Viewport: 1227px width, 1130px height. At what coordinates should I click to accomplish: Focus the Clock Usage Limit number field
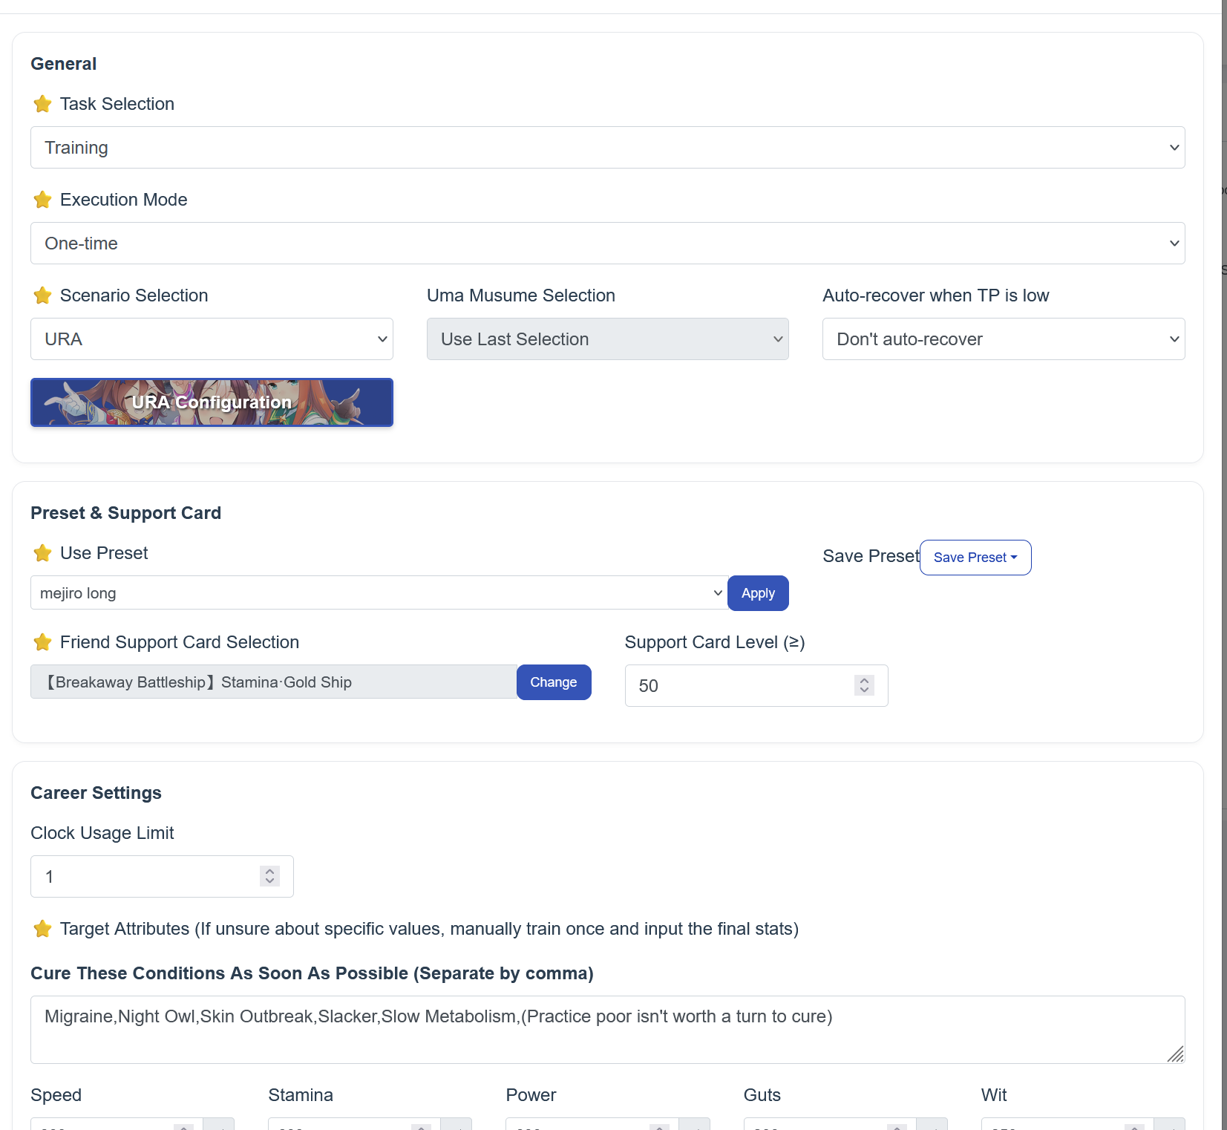[x=162, y=877]
